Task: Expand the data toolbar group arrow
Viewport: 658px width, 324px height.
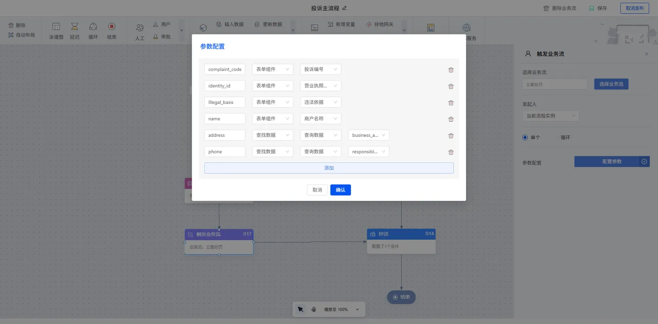Action: pos(293,30)
